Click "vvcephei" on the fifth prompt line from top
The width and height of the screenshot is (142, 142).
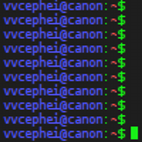31,62
